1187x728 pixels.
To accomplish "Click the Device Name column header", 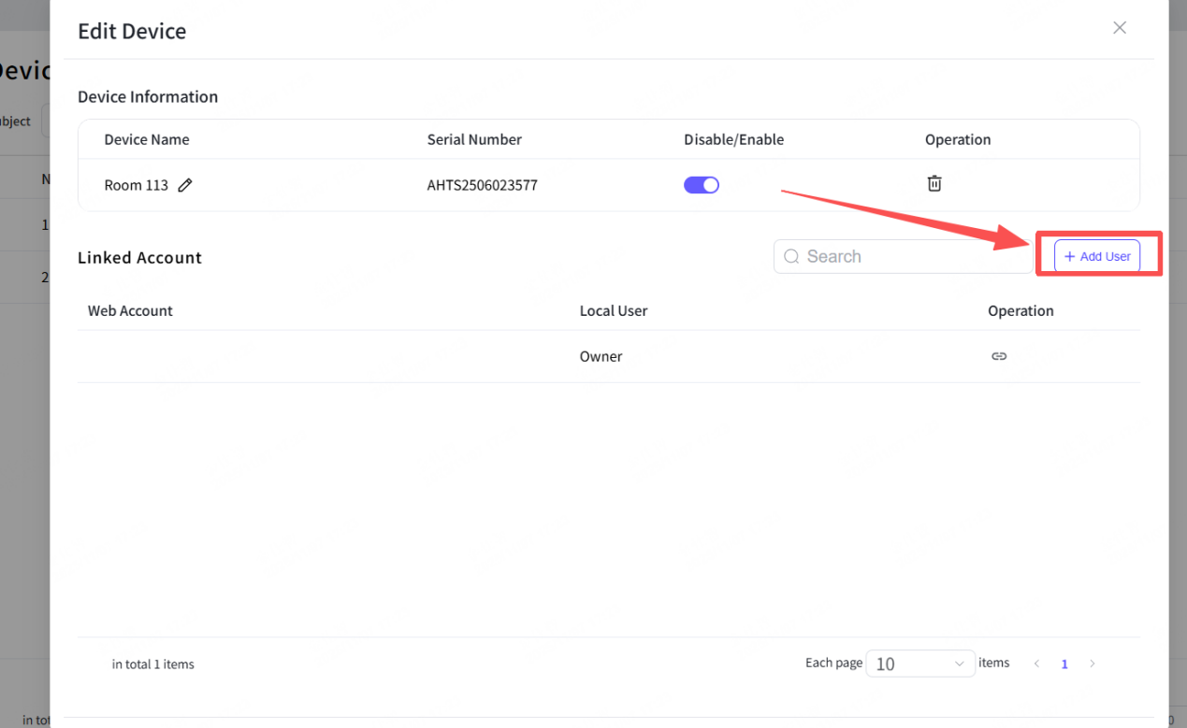I will (x=147, y=139).
